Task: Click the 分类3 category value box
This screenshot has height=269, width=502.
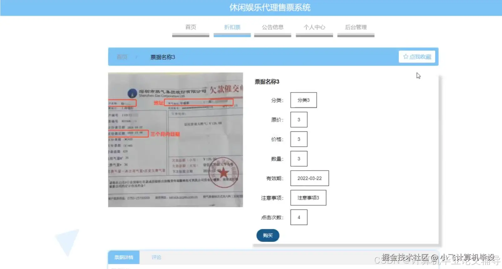Action: (x=304, y=100)
